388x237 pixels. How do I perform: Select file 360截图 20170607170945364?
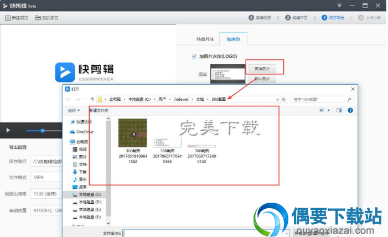point(167,150)
